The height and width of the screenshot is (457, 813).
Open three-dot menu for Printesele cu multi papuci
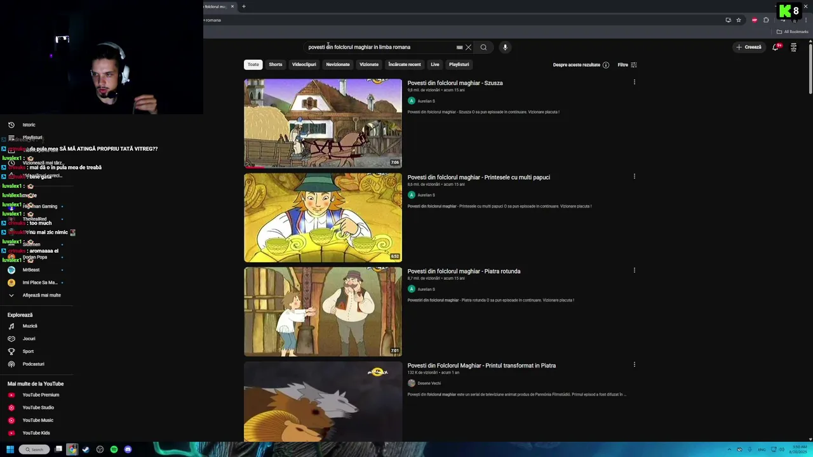tap(634, 176)
